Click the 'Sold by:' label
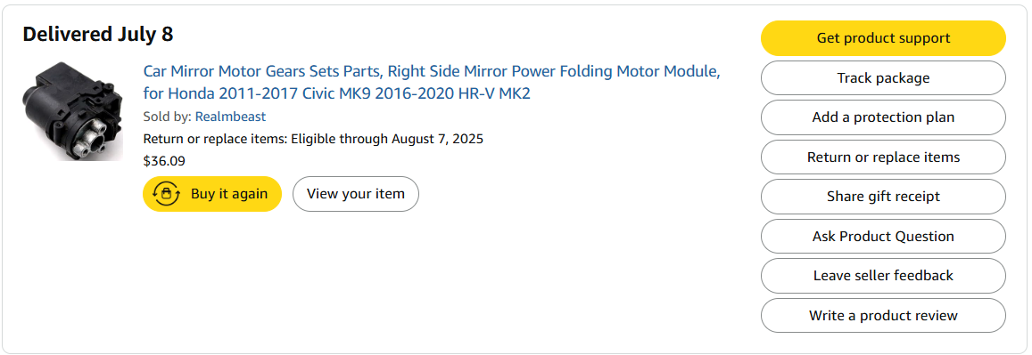The height and width of the screenshot is (355, 1032). [167, 117]
